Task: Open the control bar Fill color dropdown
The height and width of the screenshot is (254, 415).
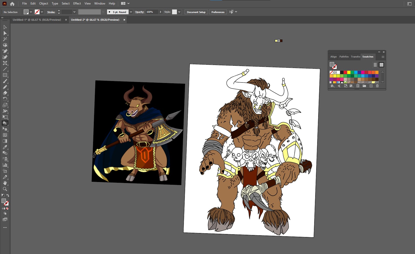Action: pos(31,12)
